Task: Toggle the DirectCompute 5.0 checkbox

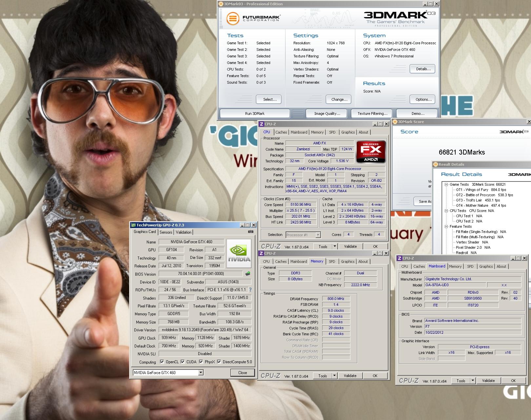Action: (219, 362)
